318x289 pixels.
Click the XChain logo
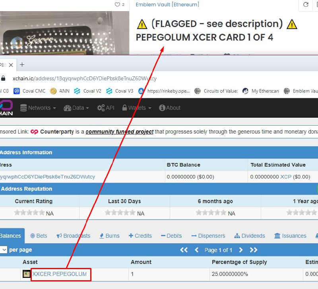[6, 108]
